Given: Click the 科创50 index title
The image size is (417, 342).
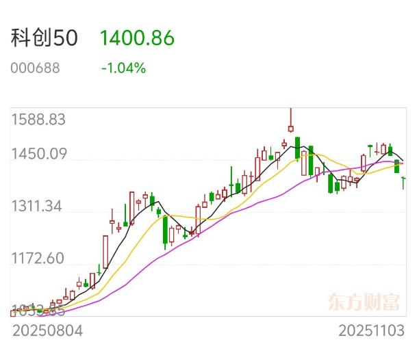Looking at the screenshot, I should (45, 38).
